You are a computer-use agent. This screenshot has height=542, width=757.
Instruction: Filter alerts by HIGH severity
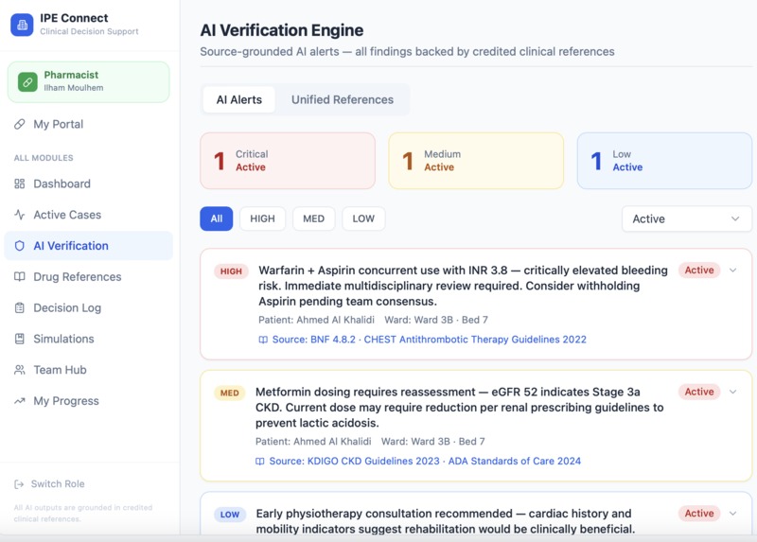[x=262, y=219]
